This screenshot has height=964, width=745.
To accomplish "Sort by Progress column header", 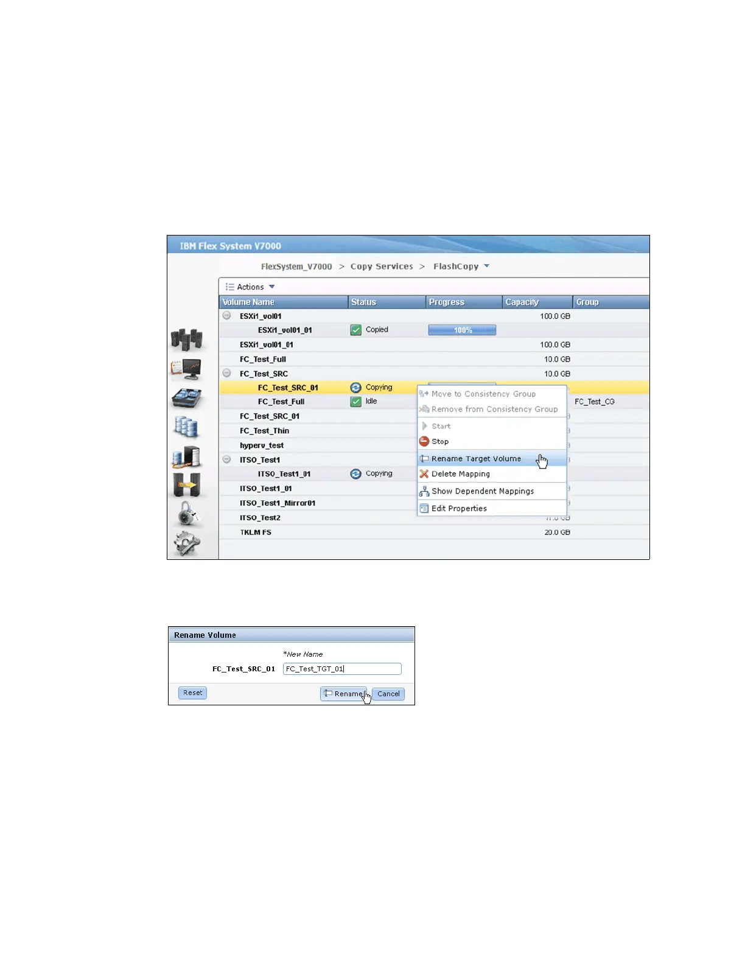I will click(x=464, y=302).
